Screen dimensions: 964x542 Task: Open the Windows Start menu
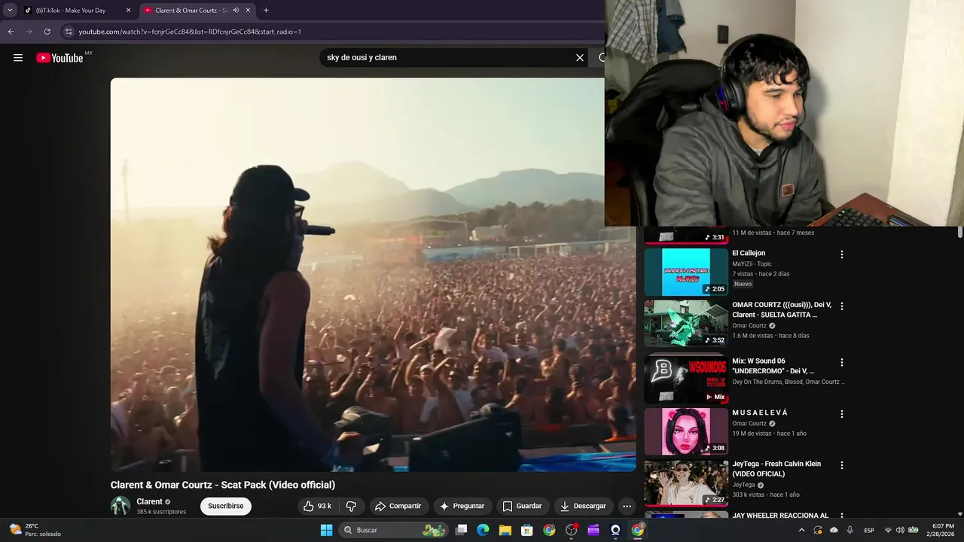coord(326,530)
